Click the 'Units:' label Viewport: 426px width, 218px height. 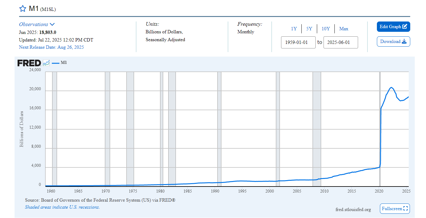pyautogui.click(x=152, y=24)
